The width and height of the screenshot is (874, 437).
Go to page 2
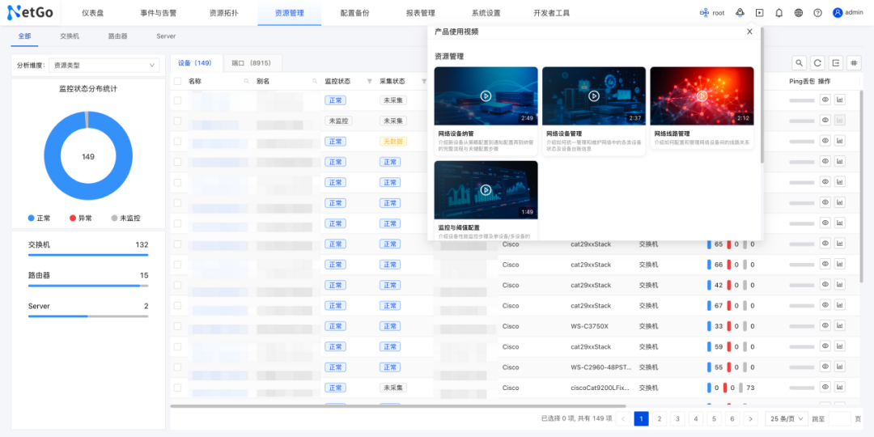click(x=660, y=418)
